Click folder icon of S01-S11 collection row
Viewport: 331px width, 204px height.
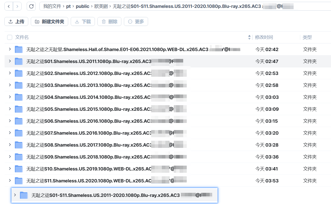[24, 195]
